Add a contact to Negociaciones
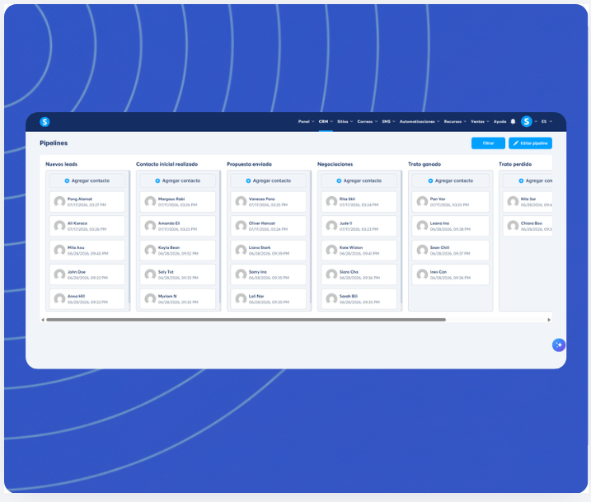The height and width of the screenshot is (502, 591). pyautogui.click(x=359, y=181)
